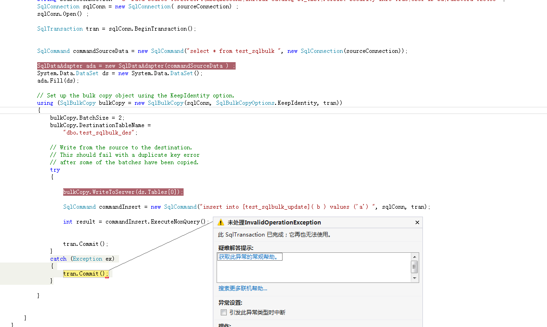The width and height of the screenshot is (547, 327).
Task: Close the InvalidOperationException popup
Action: pos(417,223)
